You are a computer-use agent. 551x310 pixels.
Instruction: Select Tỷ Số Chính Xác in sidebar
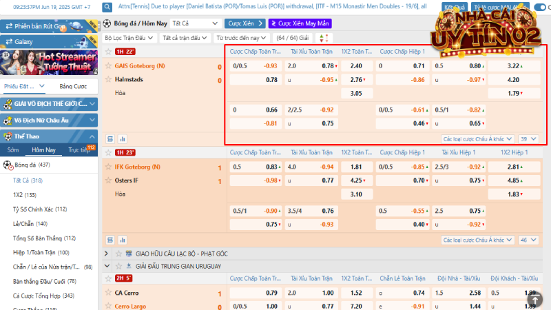tap(40, 209)
